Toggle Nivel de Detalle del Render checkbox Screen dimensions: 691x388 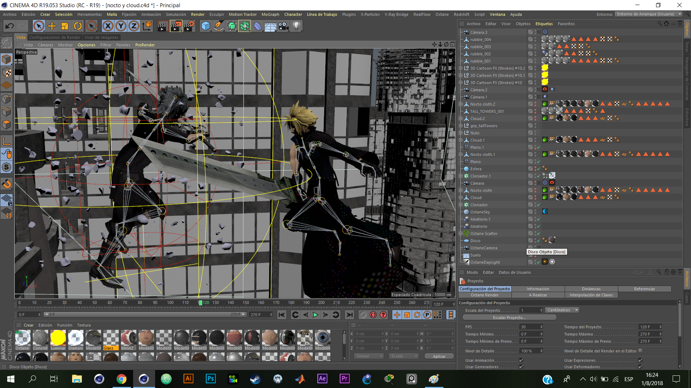pos(640,351)
